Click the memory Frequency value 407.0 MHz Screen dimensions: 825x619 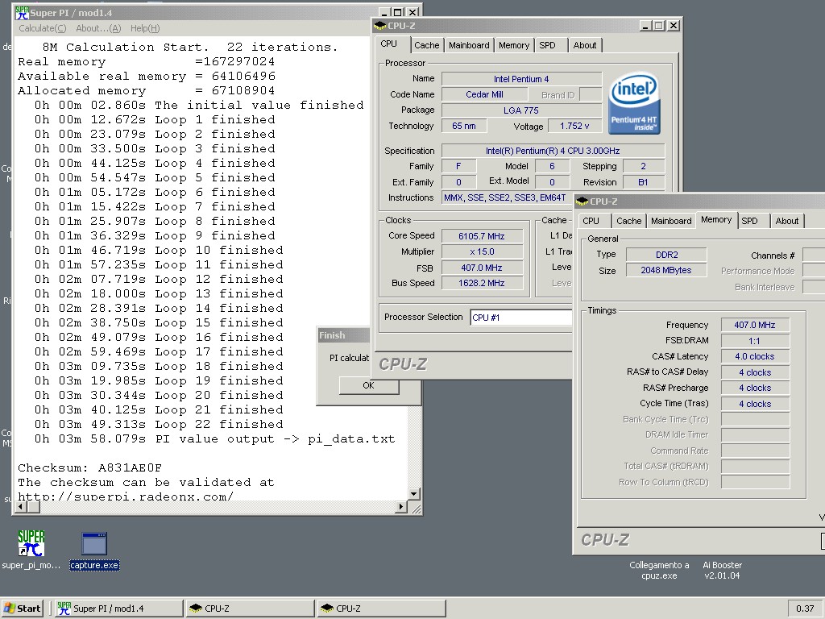pyautogui.click(x=755, y=326)
